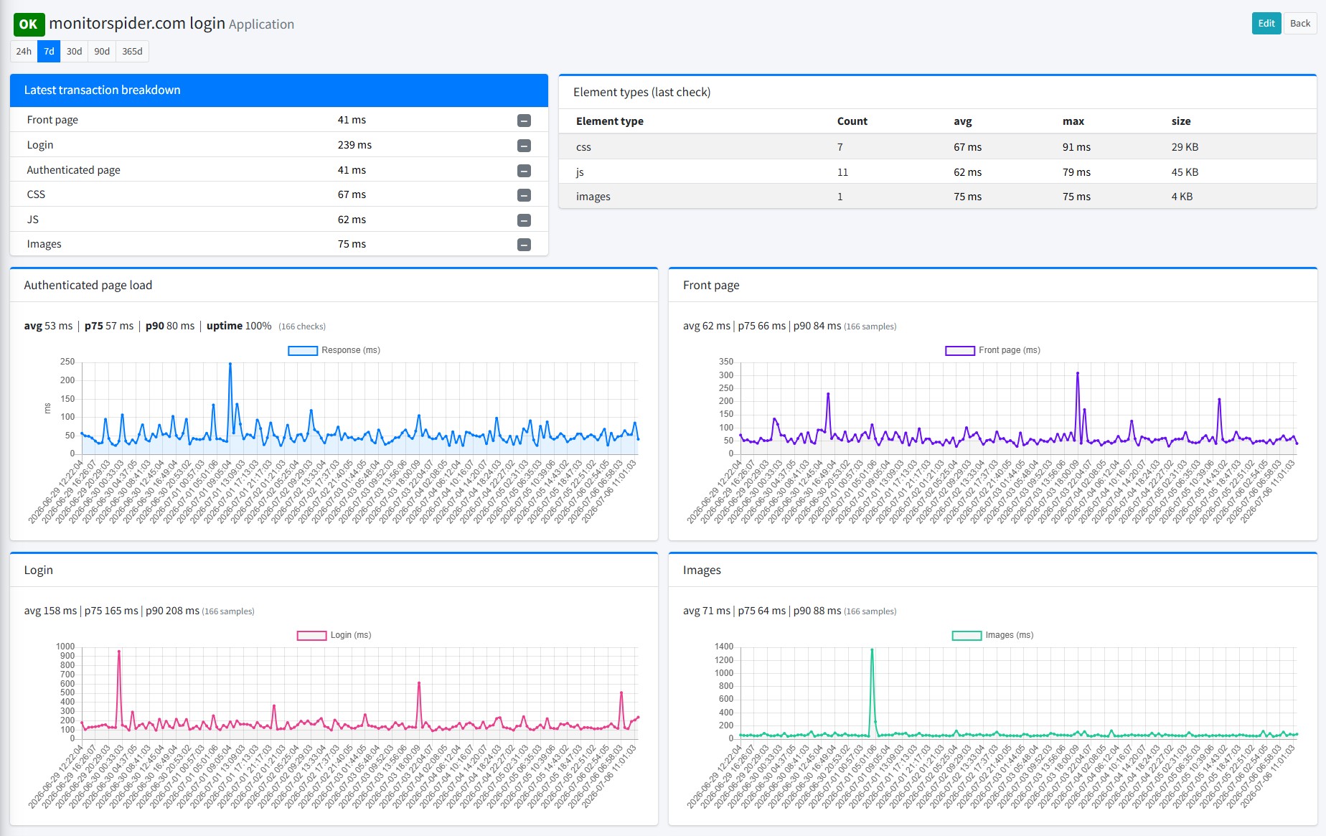Collapse the CSS transaction row
This screenshot has width=1326, height=836.
coord(524,195)
